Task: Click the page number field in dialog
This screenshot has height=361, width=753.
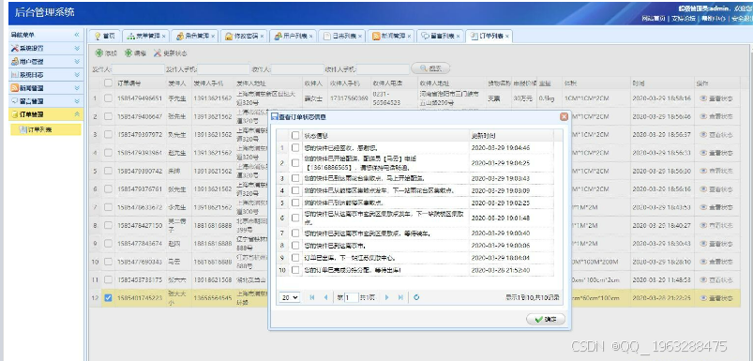Action: tap(352, 297)
